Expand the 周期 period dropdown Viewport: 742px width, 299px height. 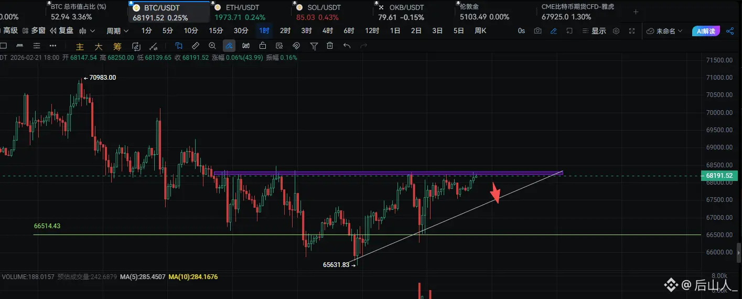pos(117,31)
